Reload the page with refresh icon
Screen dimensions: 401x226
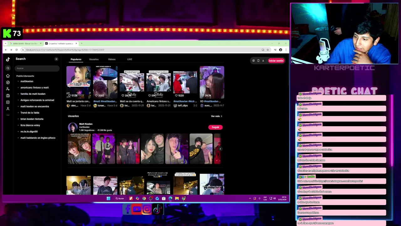pos(16,50)
